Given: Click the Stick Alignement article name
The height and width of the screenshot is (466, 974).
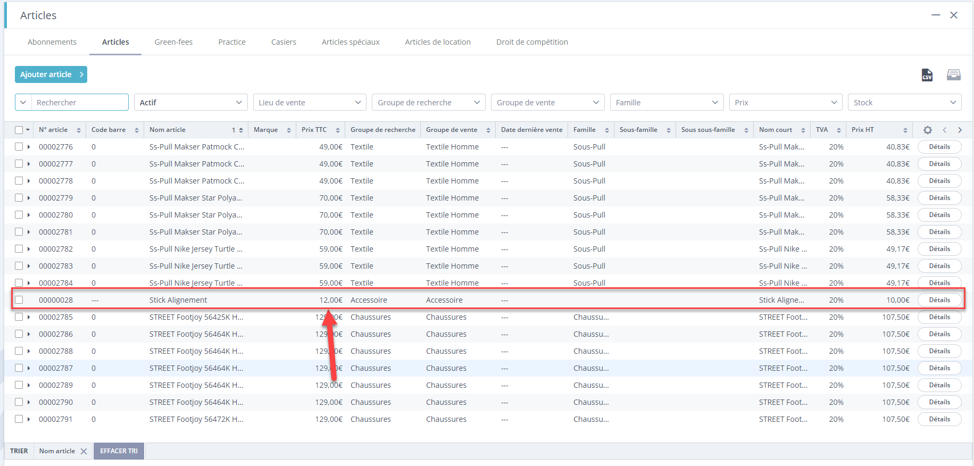Looking at the screenshot, I should pos(178,300).
